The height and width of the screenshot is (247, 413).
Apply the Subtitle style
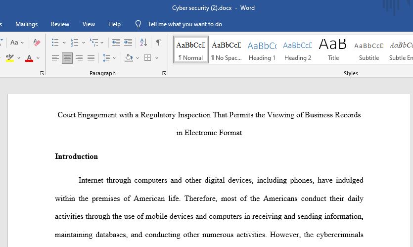pyautogui.click(x=369, y=49)
